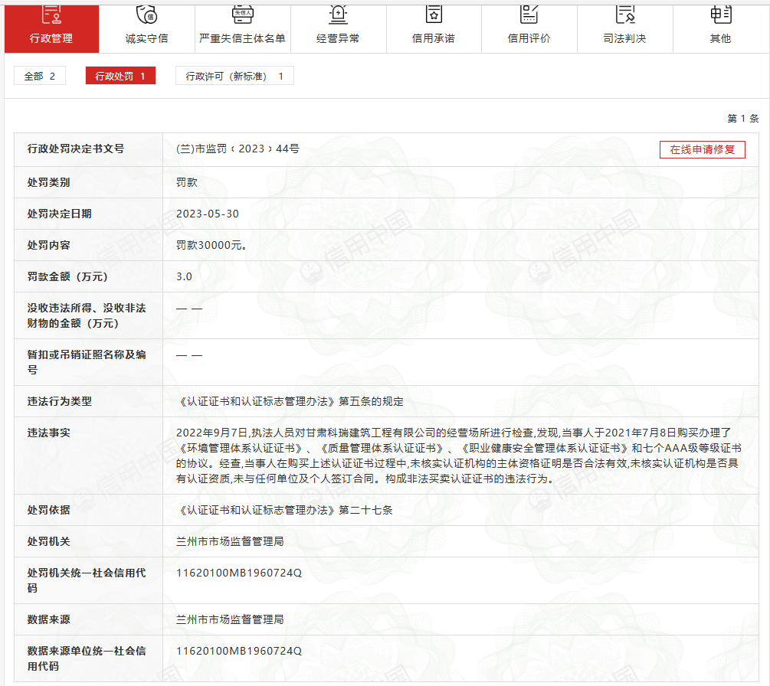Screen dimensions: 770x686
Task: Click 兰州市市场监督管理局 in 处罚机关 row
Action: pos(230,542)
